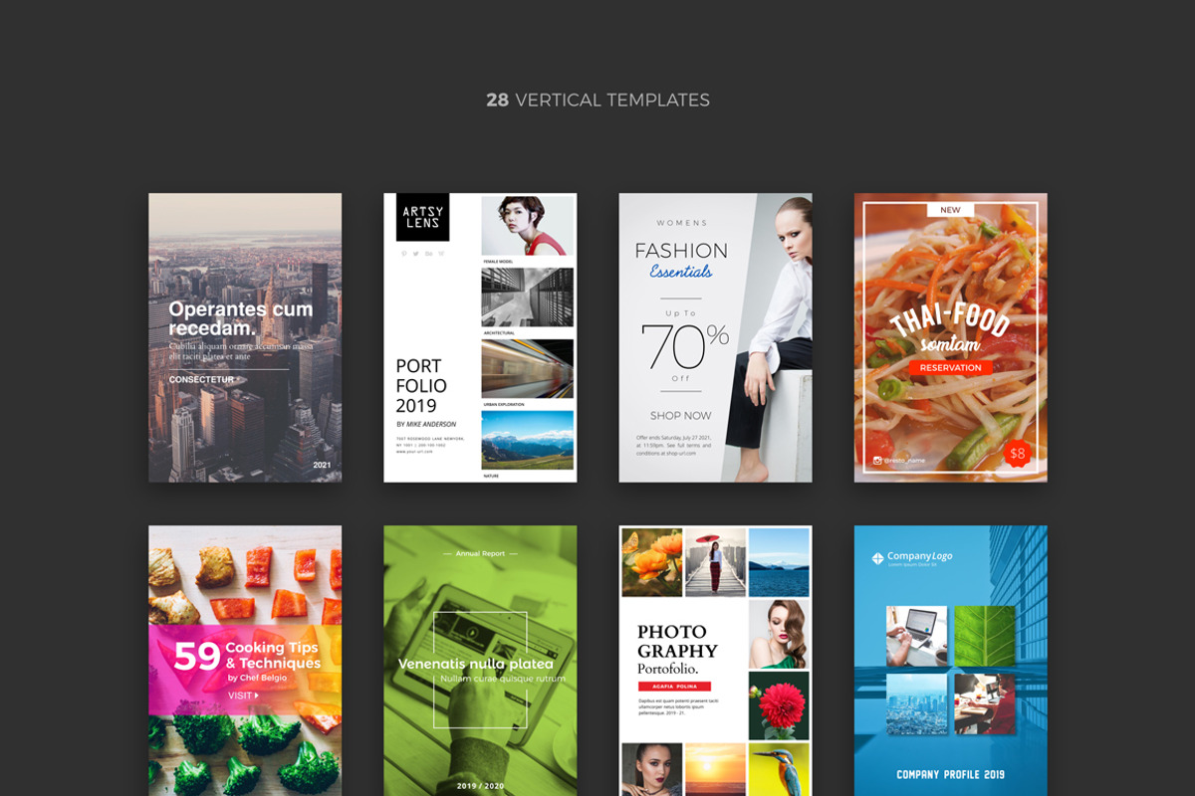This screenshot has width=1195, height=796.
Task: Click SHOP NOW on the Fashion template
Action: point(681,415)
